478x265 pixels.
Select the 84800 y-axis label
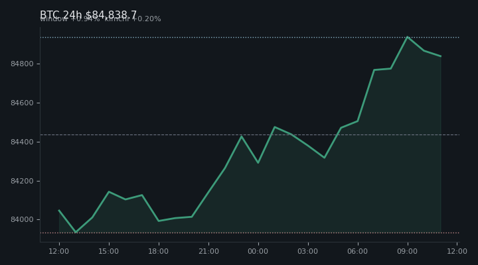(22, 64)
